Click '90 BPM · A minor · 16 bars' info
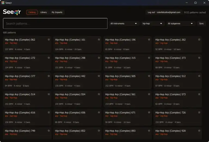209x142 pixels. 118,122
